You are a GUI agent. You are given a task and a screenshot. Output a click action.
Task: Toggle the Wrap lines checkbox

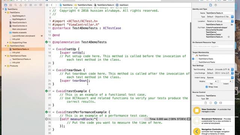(x=207, y=87)
